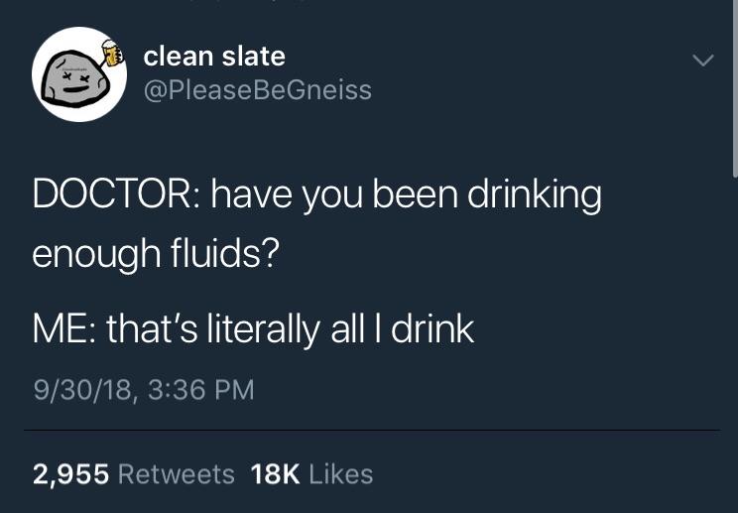This screenshot has width=738, height=513.
Task: Select the 'ME: that's literally all I drink' line
Action: click(253, 329)
